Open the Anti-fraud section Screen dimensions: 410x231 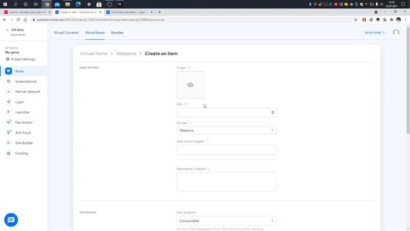point(23,133)
